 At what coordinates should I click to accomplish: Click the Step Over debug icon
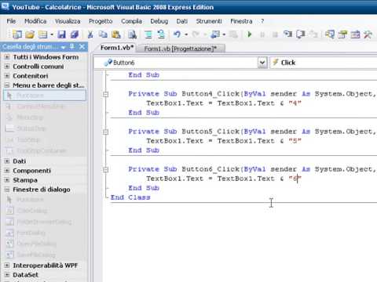[x=301, y=34]
